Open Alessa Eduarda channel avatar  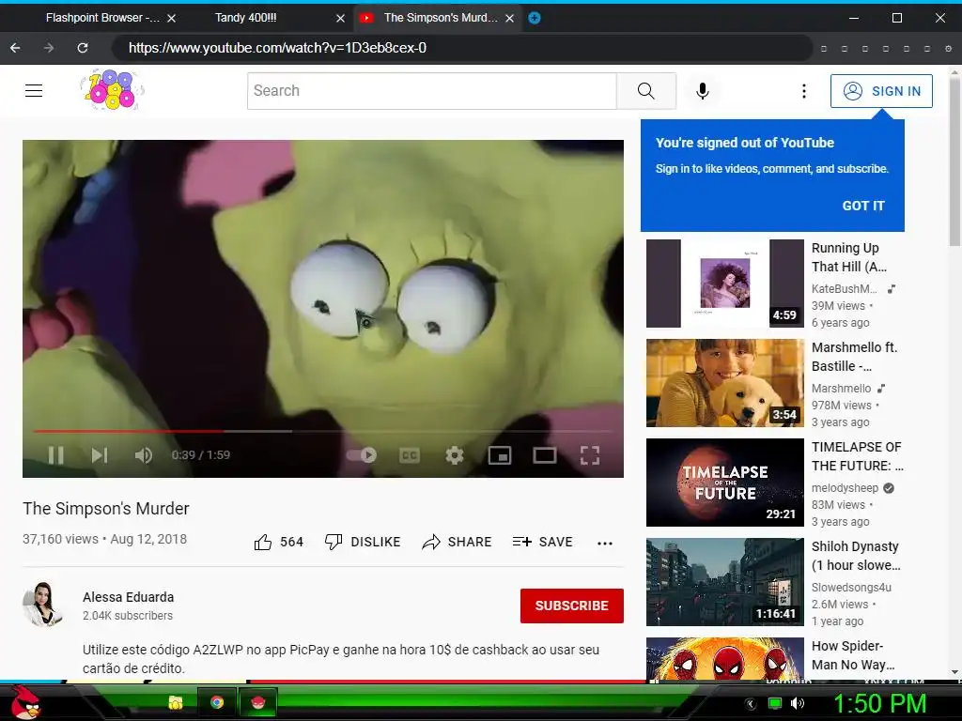42,605
